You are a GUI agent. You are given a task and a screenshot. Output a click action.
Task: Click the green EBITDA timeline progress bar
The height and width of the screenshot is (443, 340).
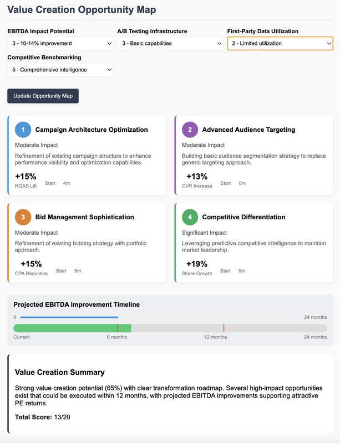[x=72, y=328]
